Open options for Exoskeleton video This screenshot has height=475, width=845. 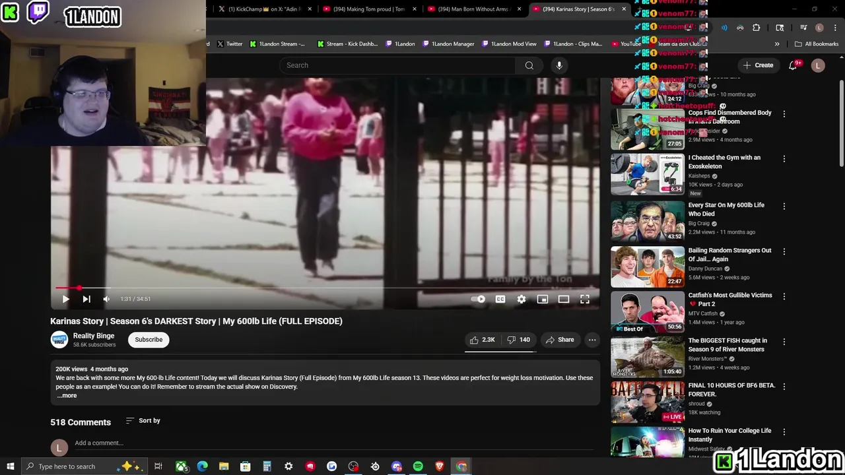pyautogui.click(x=784, y=159)
